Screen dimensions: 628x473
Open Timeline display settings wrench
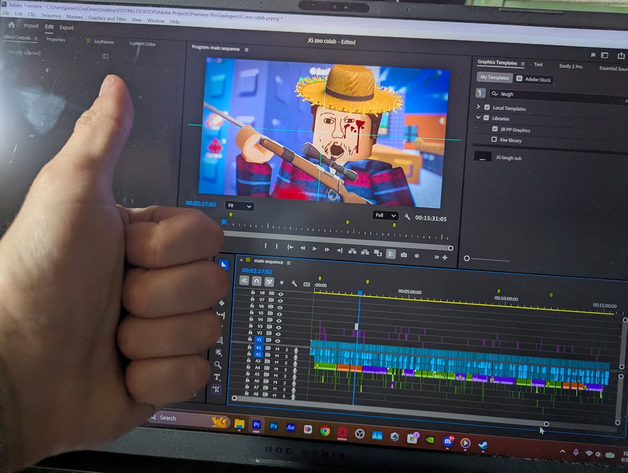[294, 284]
